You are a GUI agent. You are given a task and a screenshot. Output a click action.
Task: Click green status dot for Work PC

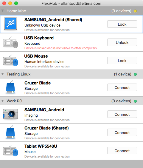tap(135, 101)
